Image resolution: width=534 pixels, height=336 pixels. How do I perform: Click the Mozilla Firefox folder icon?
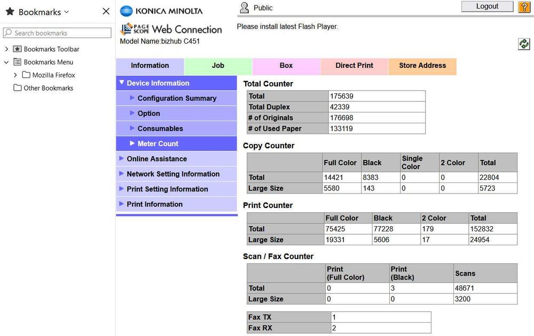point(26,75)
